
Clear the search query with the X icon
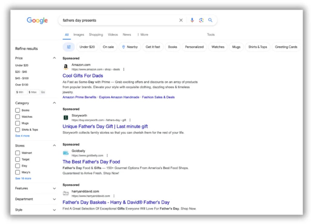click(x=181, y=20)
